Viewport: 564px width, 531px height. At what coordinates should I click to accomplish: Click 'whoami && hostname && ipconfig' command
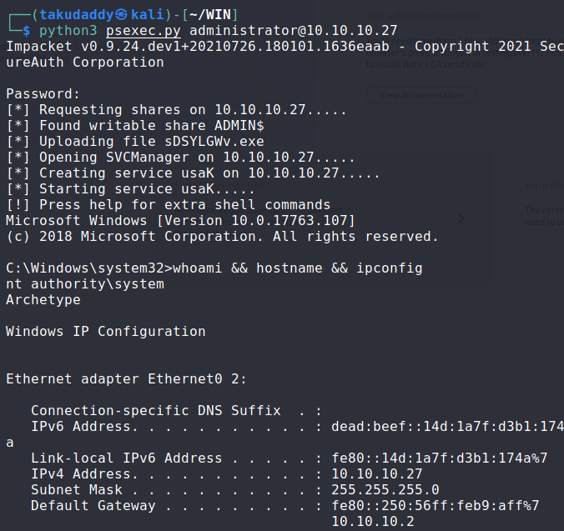(x=298, y=268)
